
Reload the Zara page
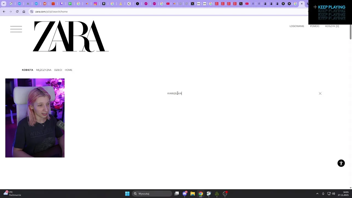17,12
